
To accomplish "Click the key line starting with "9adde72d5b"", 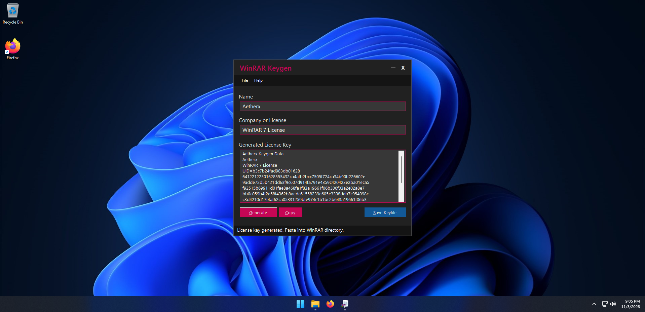I will pyautogui.click(x=306, y=183).
